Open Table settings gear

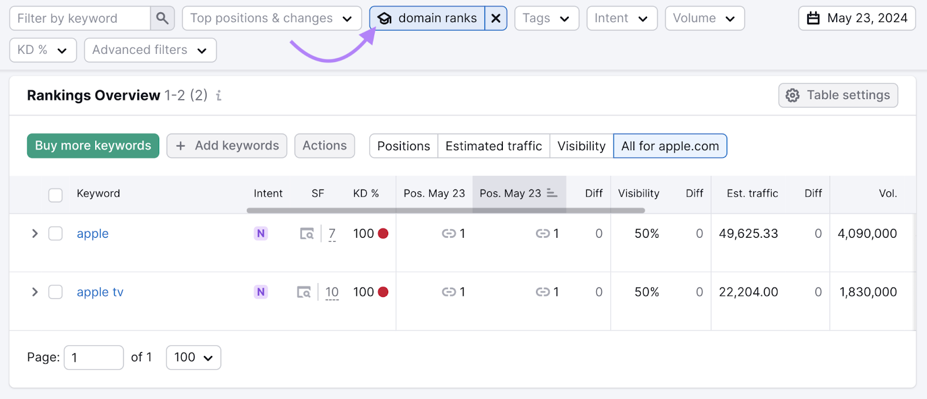pyautogui.click(x=838, y=96)
